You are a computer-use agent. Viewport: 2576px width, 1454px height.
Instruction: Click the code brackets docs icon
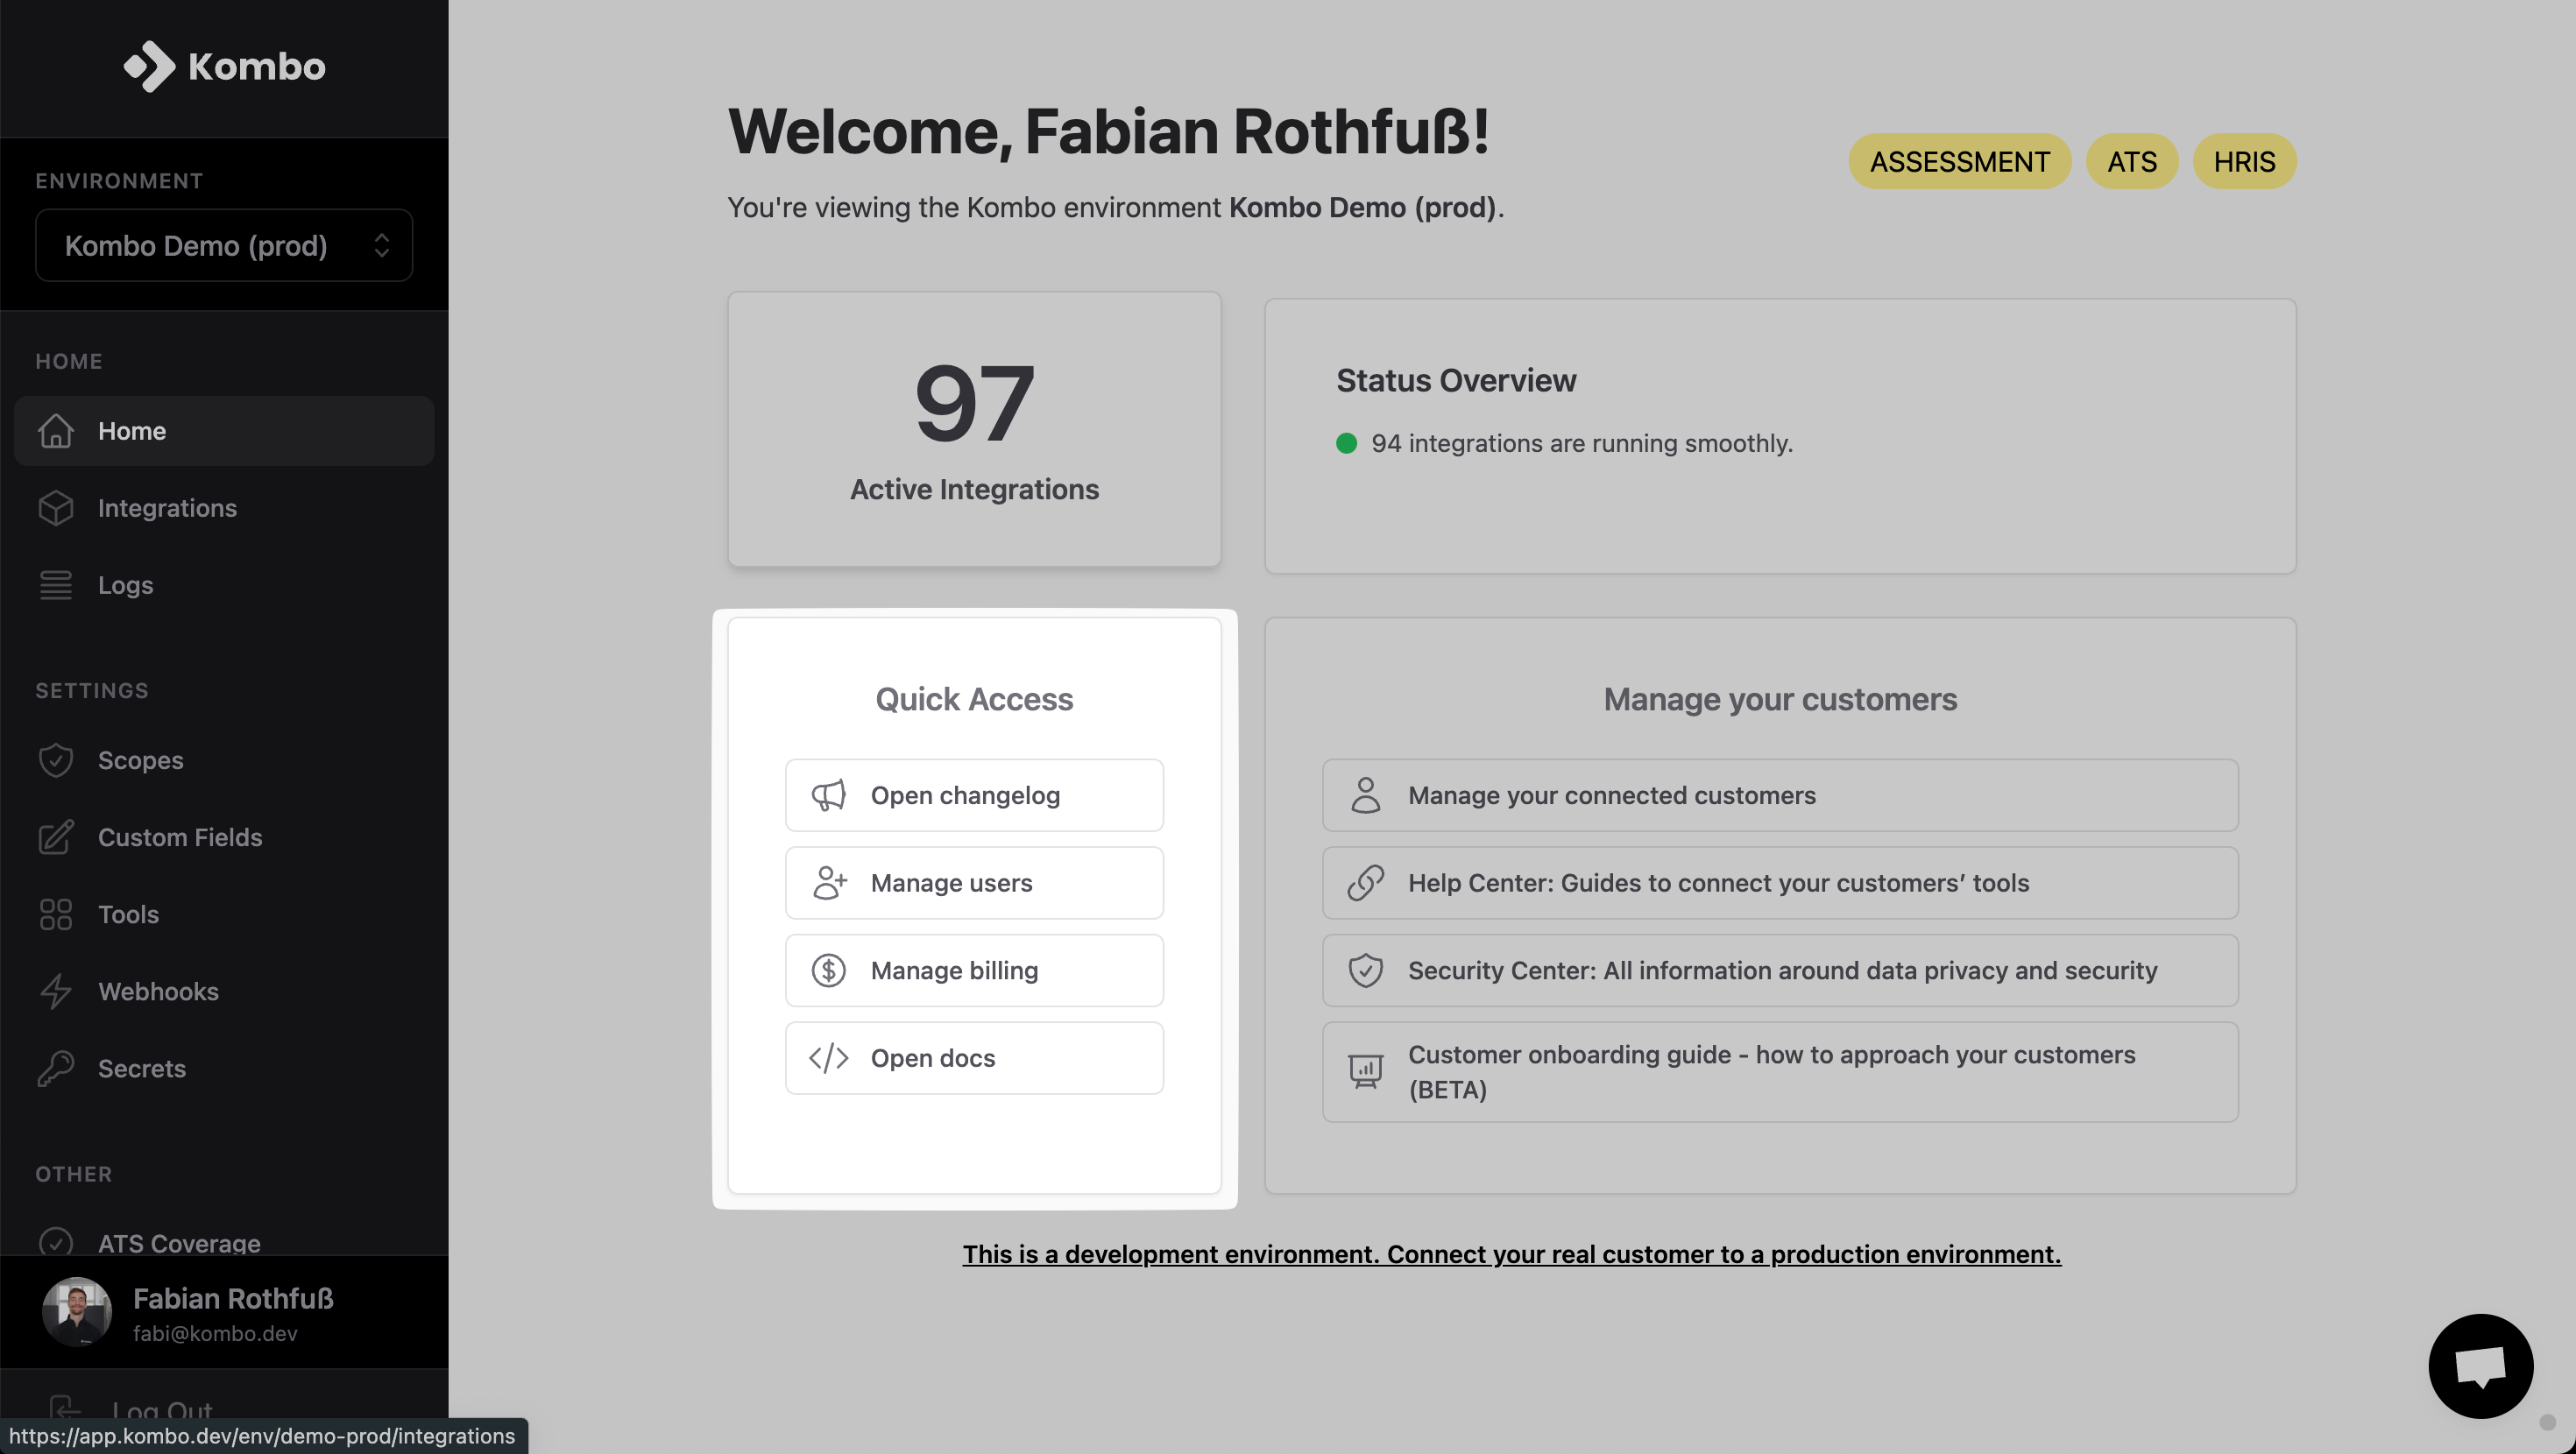(828, 1058)
